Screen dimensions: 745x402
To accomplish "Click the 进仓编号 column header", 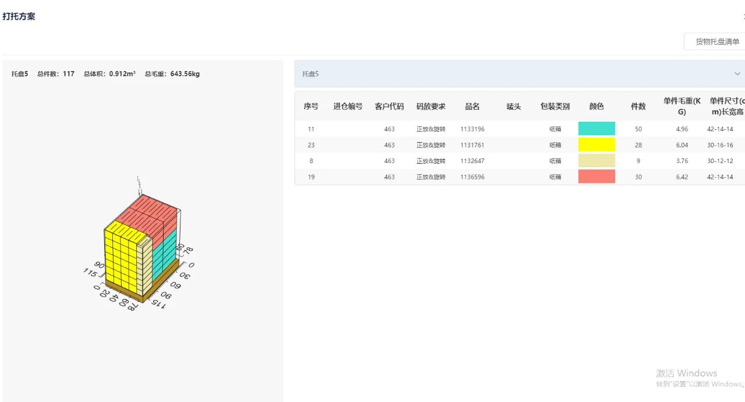I will (x=348, y=107).
